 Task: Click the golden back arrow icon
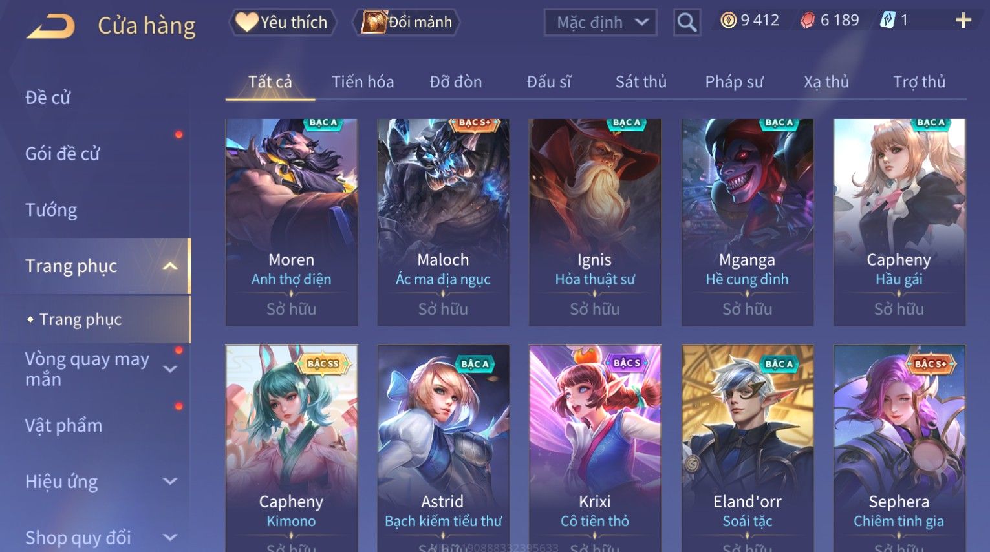coord(50,27)
